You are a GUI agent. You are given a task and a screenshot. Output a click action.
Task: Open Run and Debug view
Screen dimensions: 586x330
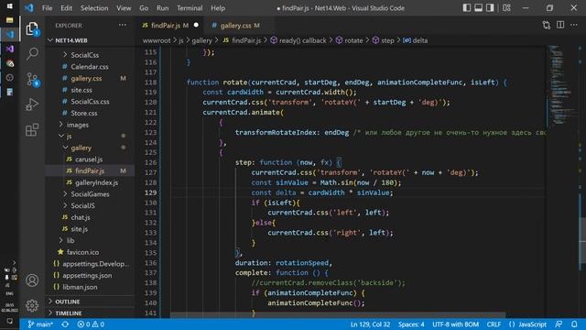point(32,104)
